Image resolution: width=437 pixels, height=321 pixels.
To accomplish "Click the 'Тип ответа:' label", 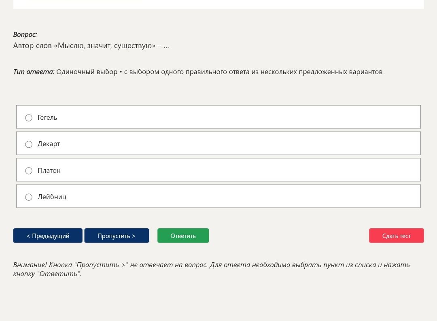I will pos(34,72).
